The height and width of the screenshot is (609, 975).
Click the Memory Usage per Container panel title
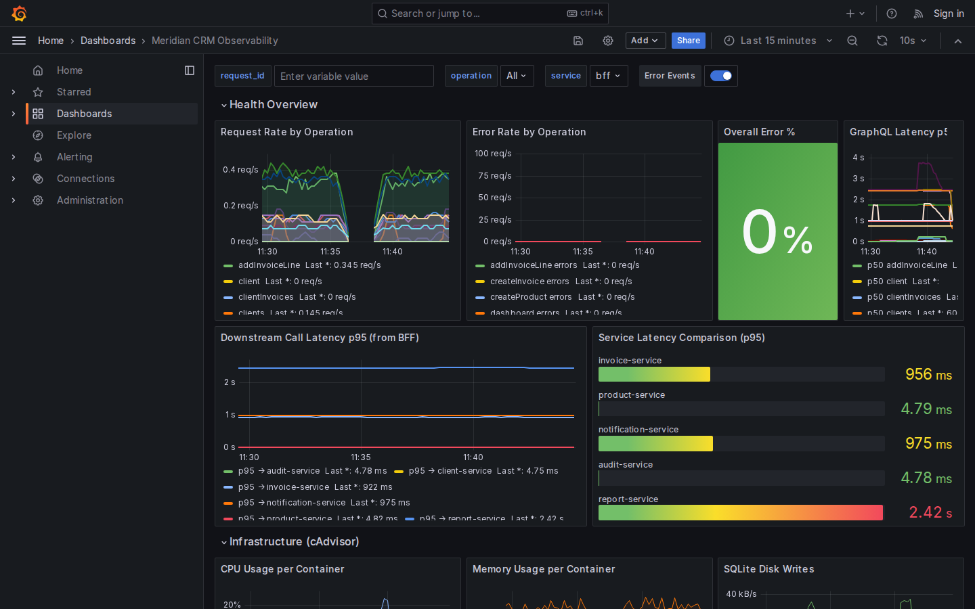[x=544, y=569]
